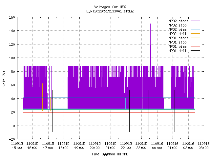210x157 pixels.
Task: Click the x-axis tick 110916 01:00
Action: (172, 146)
